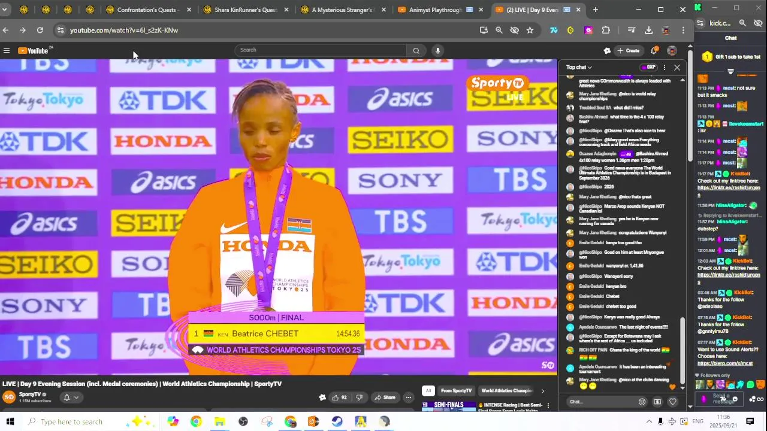Open the Windows Start menu
Image resolution: width=767 pixels, height=431 pixels.
pyautogui.click(x=10, y=421)
